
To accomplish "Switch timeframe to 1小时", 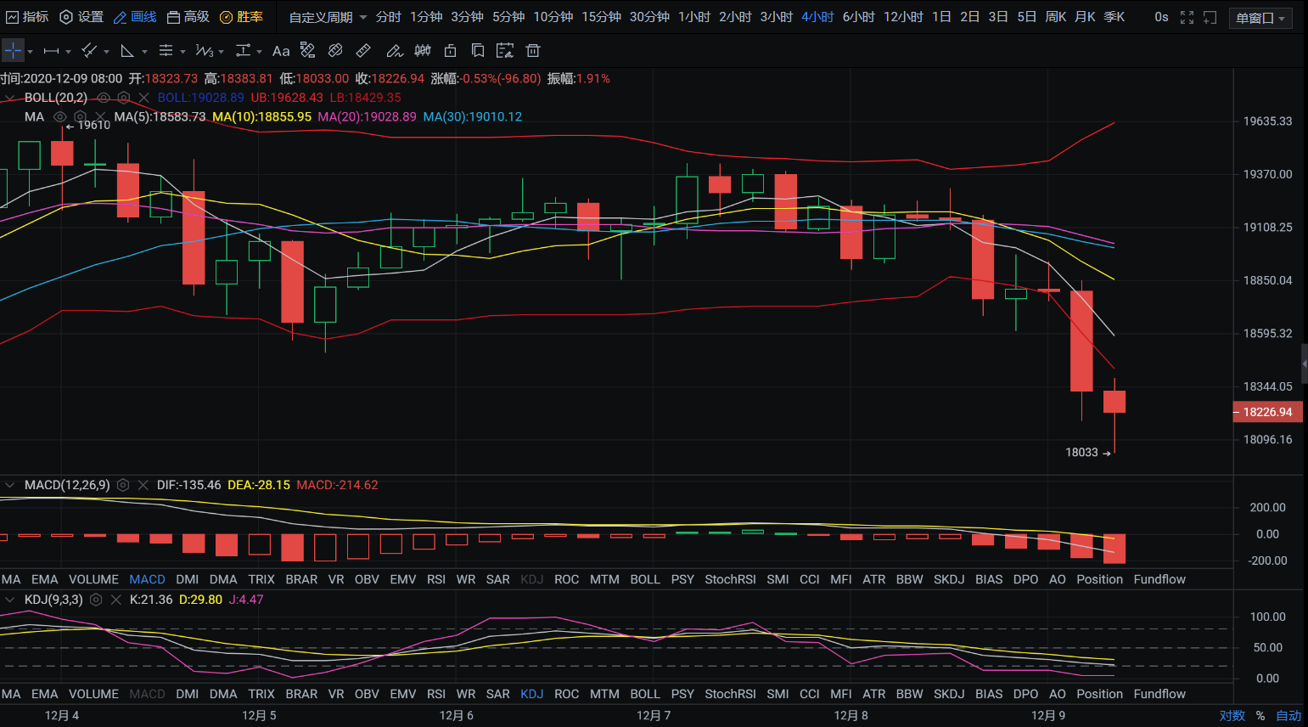I will (x=693, y=17).
